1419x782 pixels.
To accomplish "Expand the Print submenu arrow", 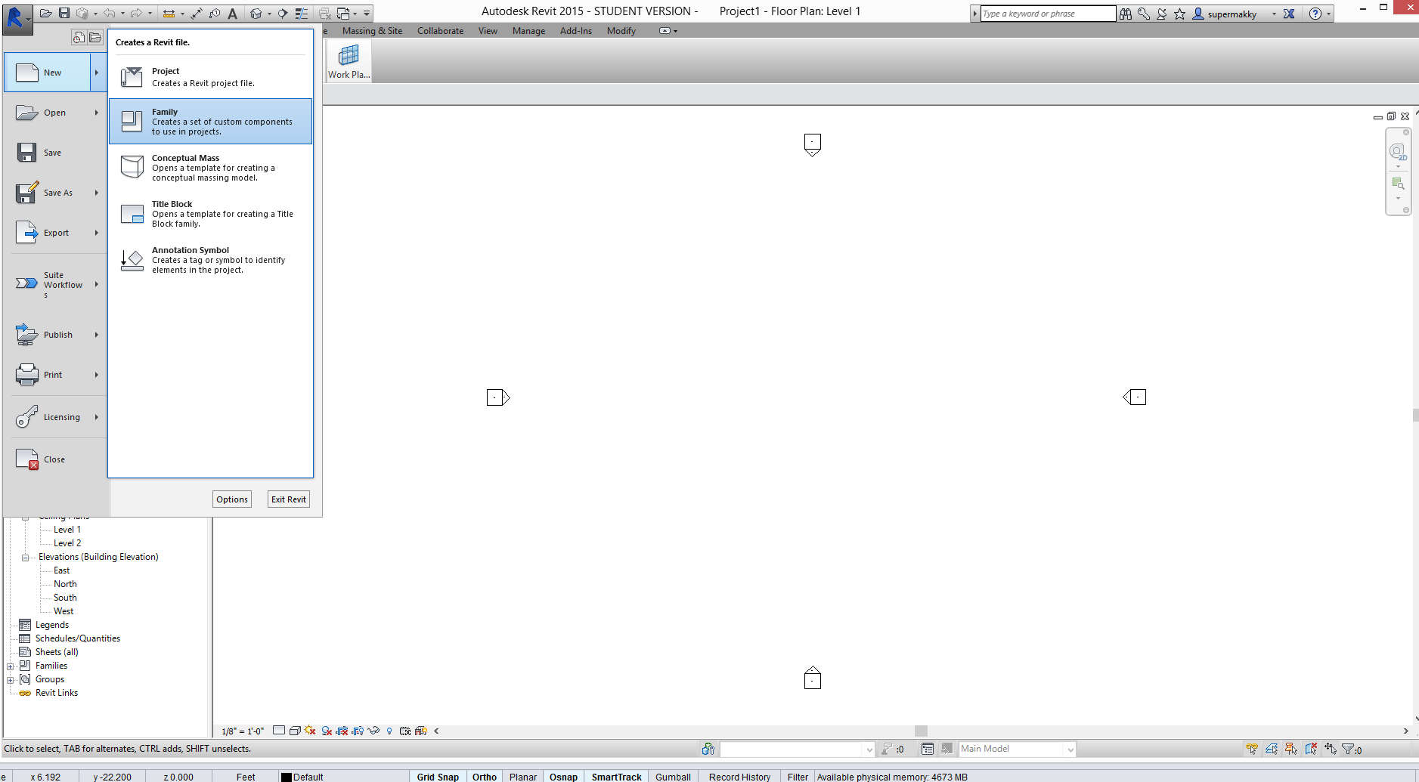I will (x=97, y=375).
